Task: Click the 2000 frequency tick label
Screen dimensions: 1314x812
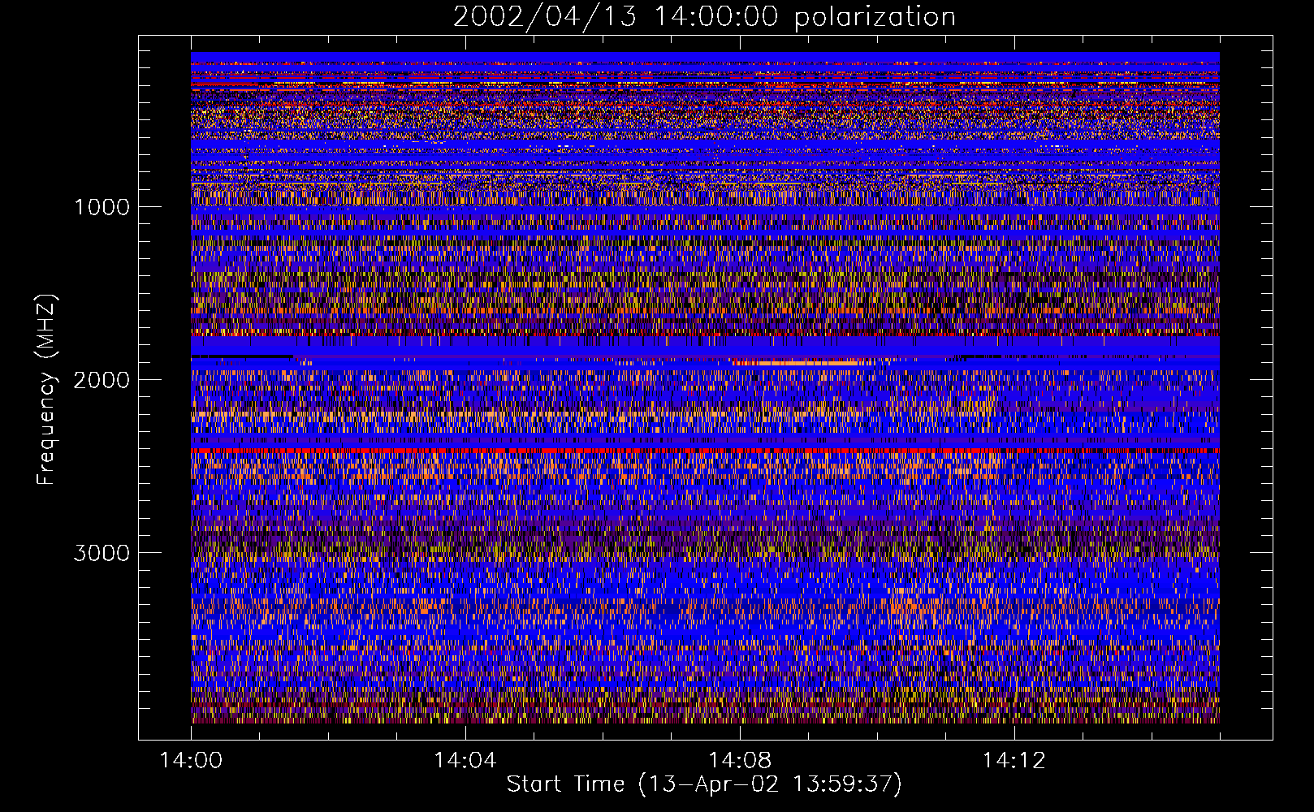Action: pyautogui.click(x=102, y=379)
